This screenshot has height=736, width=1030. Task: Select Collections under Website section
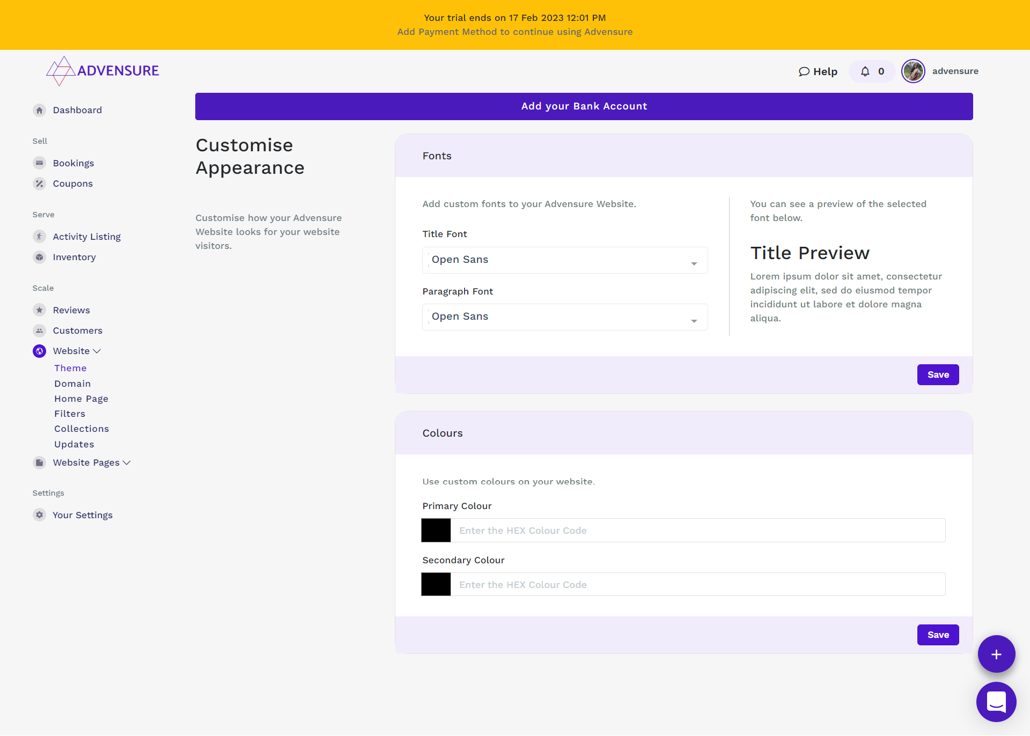pyautogui.click(x=80, y=429)
